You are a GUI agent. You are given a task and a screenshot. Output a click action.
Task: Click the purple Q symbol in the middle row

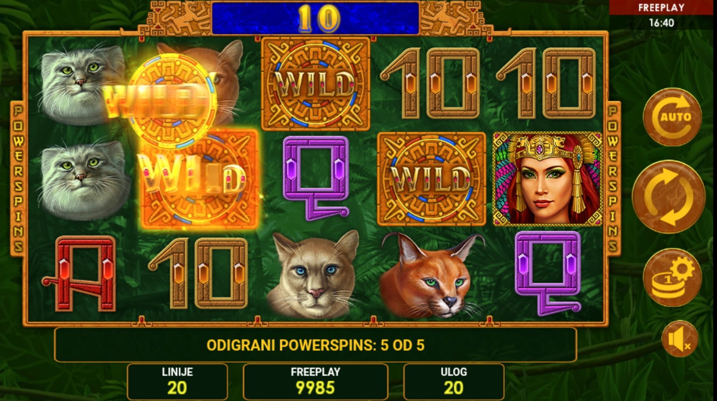point(315,178)
